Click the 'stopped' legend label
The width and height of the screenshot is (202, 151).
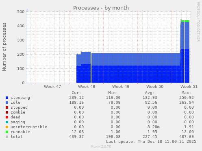[19, 107]
